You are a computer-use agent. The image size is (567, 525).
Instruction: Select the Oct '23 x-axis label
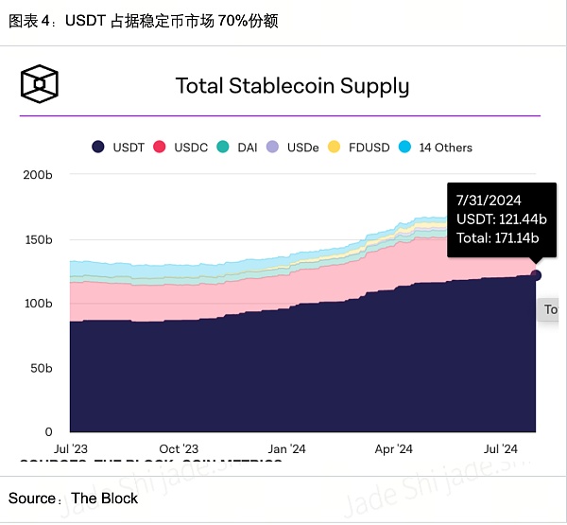178,448
